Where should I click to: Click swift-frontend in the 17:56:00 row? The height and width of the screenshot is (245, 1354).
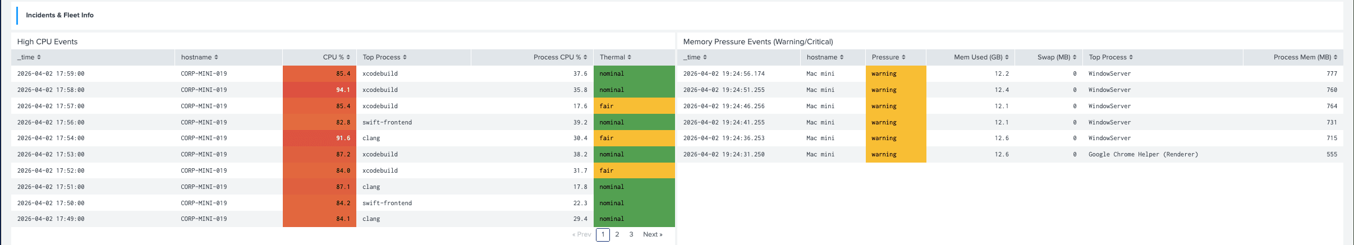pos(387,122)
